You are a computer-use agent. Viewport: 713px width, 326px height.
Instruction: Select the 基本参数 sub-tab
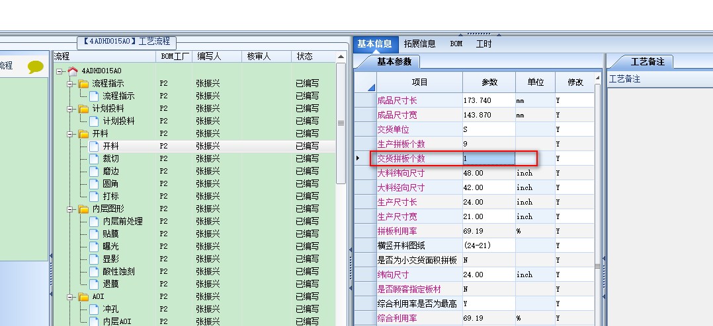(x=394, y=61)
